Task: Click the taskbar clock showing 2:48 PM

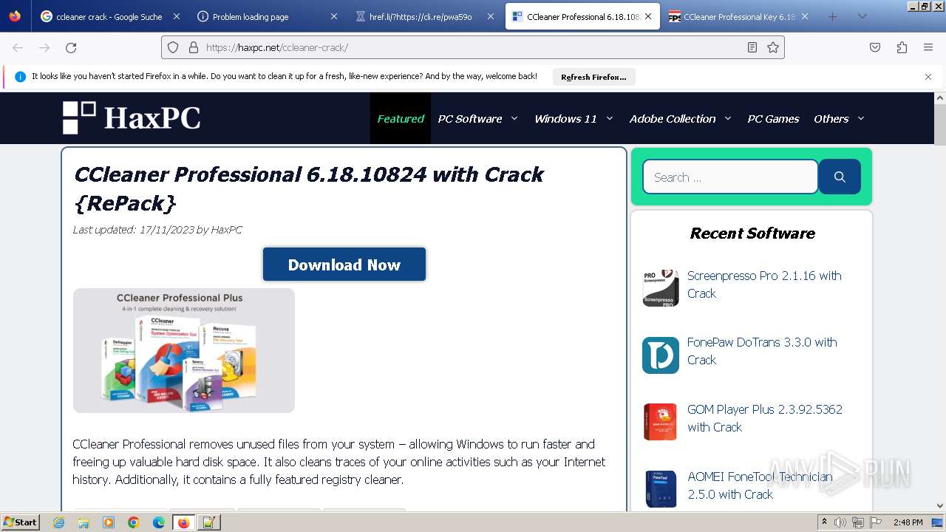Action: 908,522
